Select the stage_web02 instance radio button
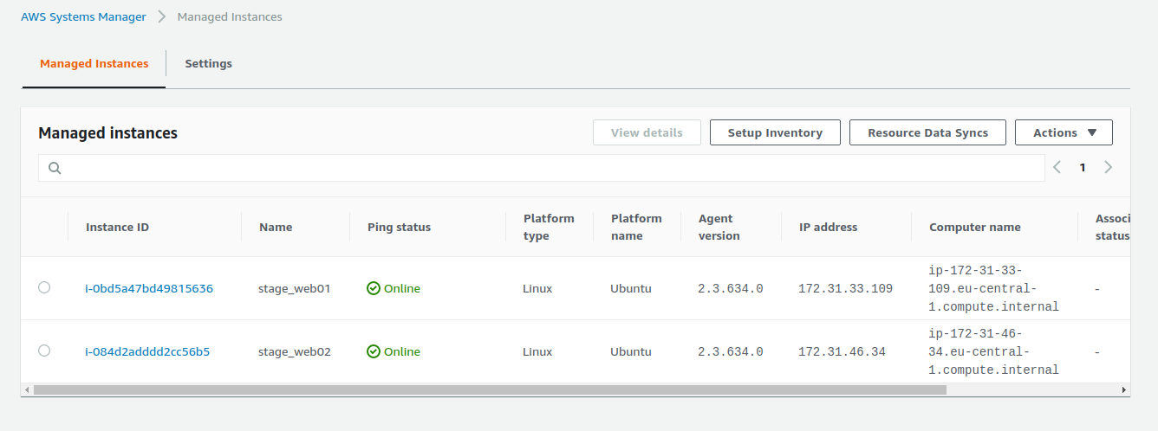Image resolution: width=1158 pixels, height=431 pixels. click(x=44, y=351)
